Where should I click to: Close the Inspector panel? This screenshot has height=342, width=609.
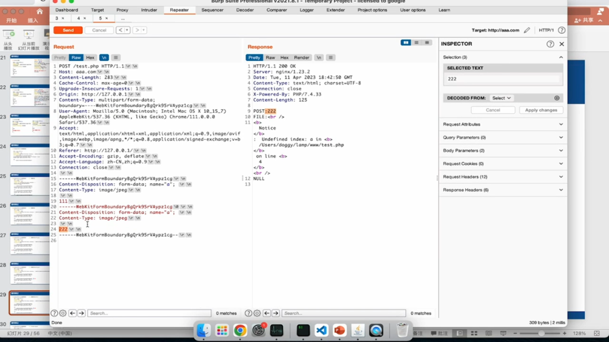(x=562, y=44)
